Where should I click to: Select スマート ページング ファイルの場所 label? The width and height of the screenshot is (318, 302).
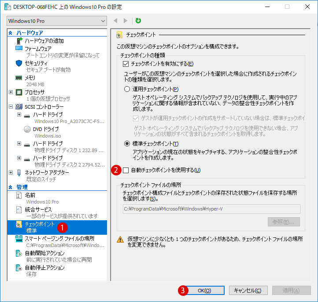pos(59,239)
